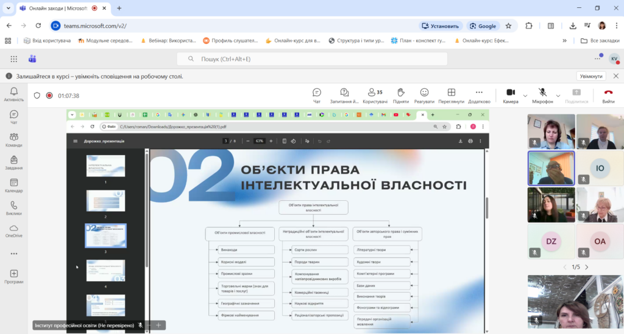Click the Teams search field (Пошук)

(312, 59)
